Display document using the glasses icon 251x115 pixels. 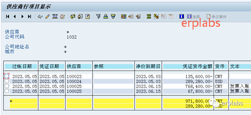pyautogui.click(x=40, y=16)
